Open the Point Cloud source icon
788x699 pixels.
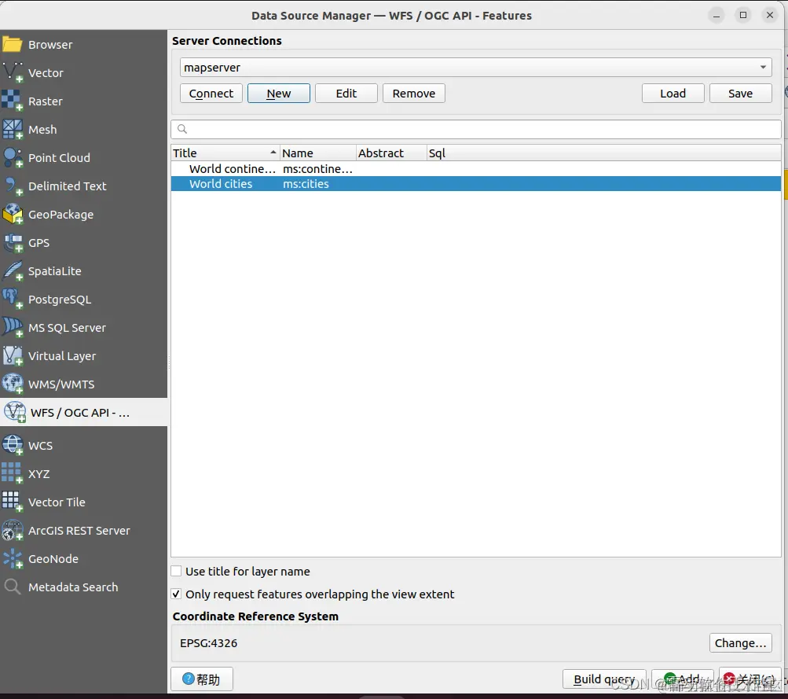tap(12, 157)
